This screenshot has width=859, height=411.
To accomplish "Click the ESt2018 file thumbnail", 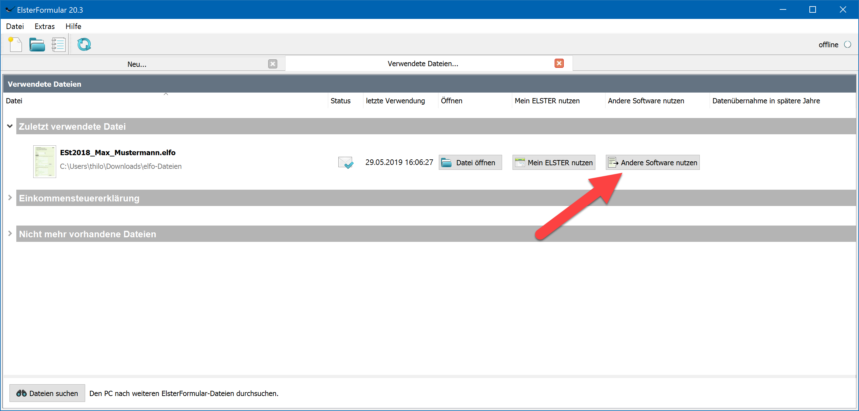I will click(45, 162).
